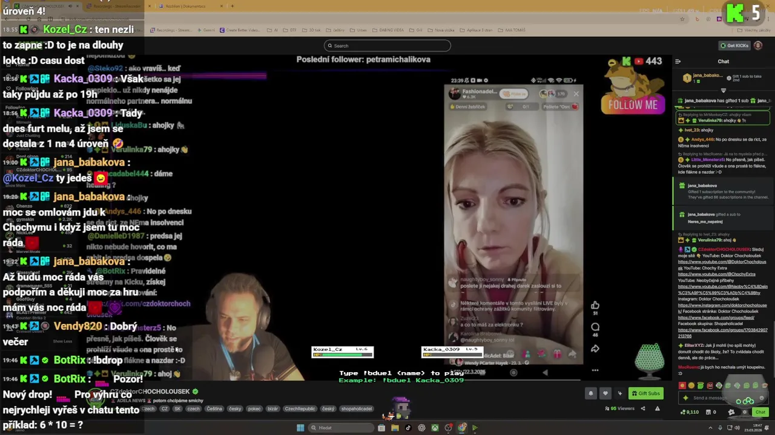Click the Get KICKs button
Viewport: 775px width, 435px height.
pos(734,45)
